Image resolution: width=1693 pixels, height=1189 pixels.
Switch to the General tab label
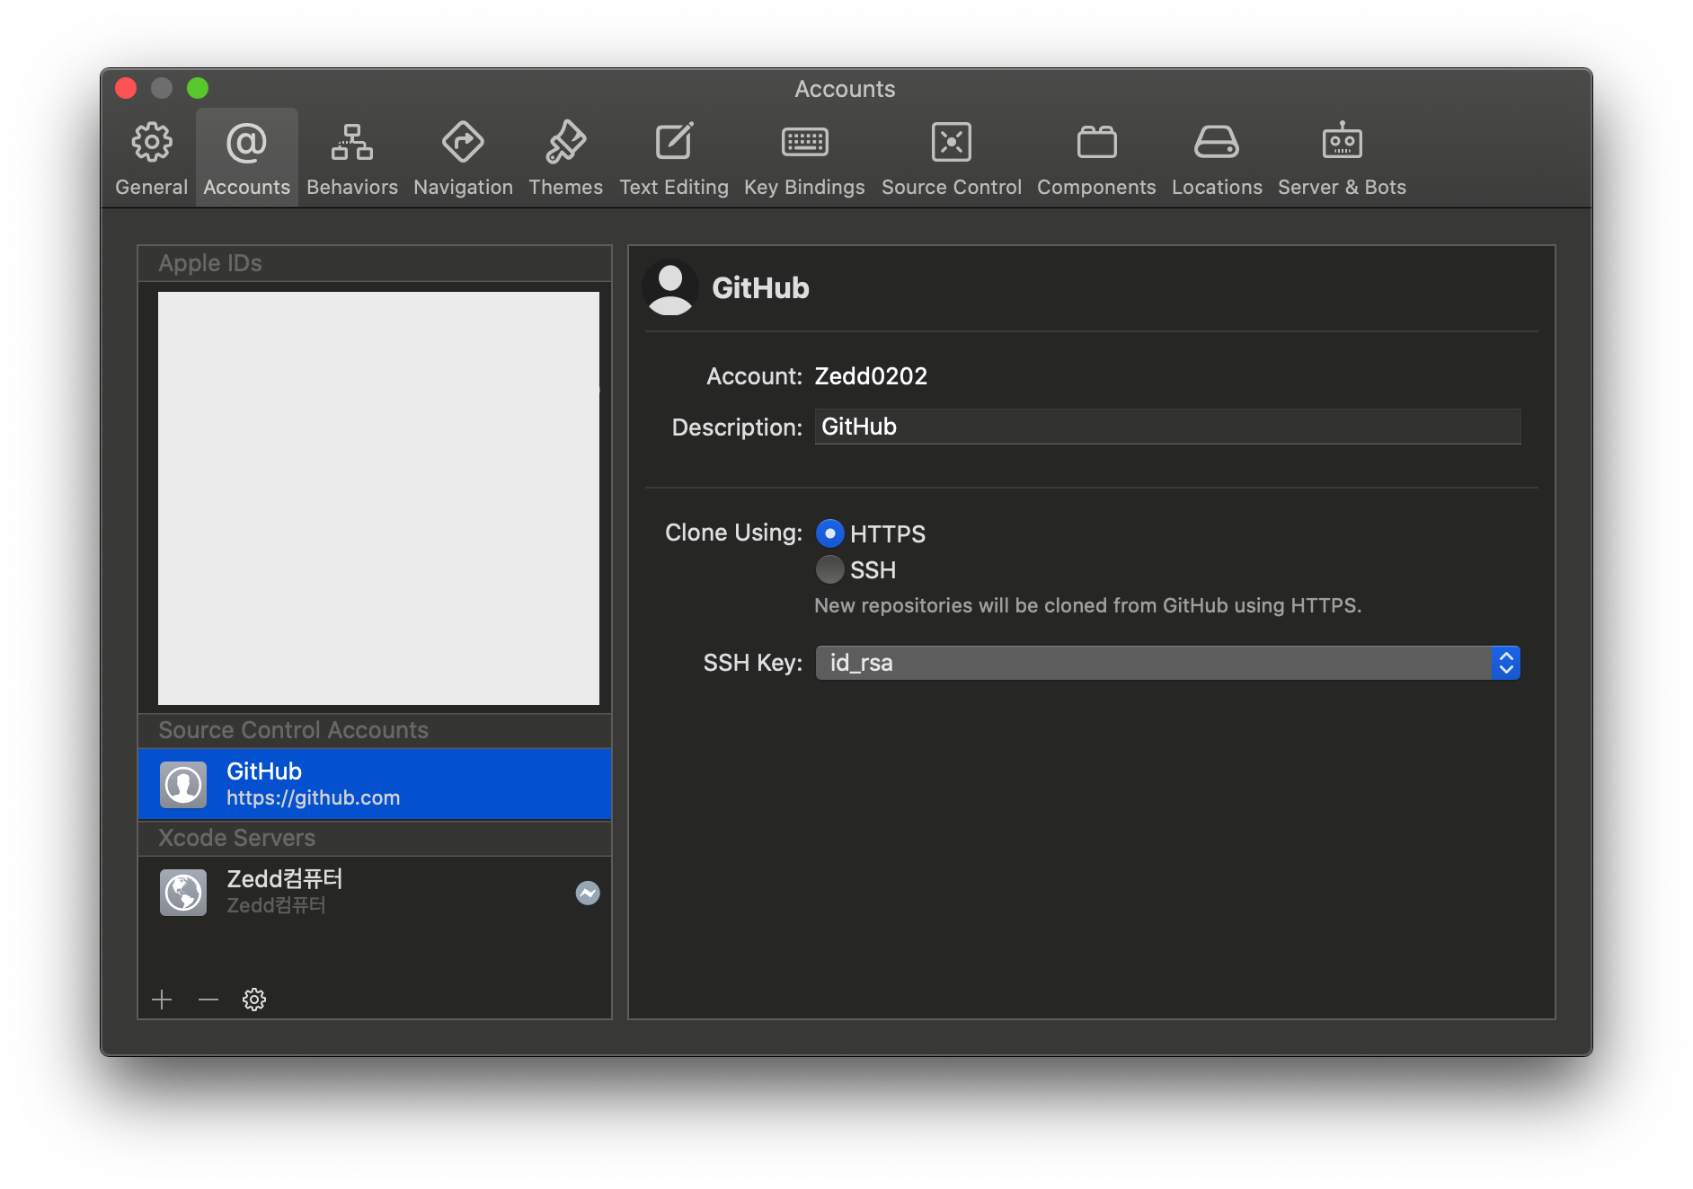click(152, 187)
